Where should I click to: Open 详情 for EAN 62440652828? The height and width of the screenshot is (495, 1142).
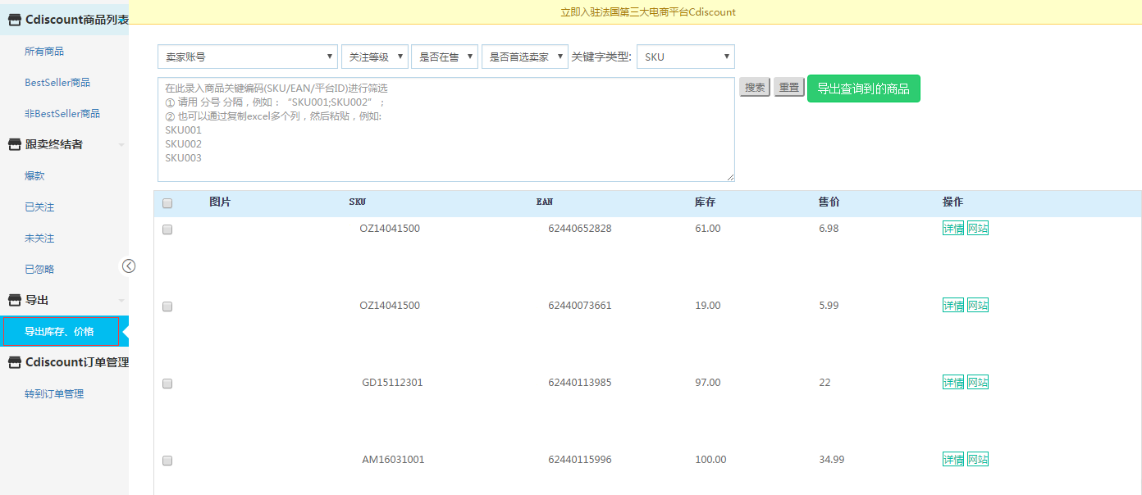pyautogui.click(x=953, y=228)
